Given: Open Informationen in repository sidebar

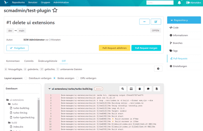Looking at the screenshot, I should [x=184, y=35].
